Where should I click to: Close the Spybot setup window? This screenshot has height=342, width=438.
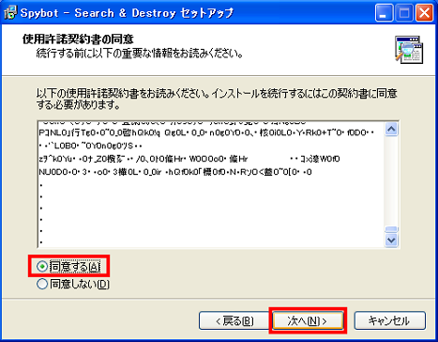(424, 13)
